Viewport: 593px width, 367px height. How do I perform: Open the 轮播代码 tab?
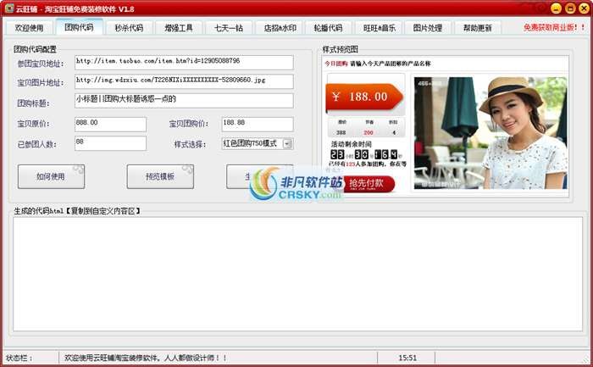[329, 28]
